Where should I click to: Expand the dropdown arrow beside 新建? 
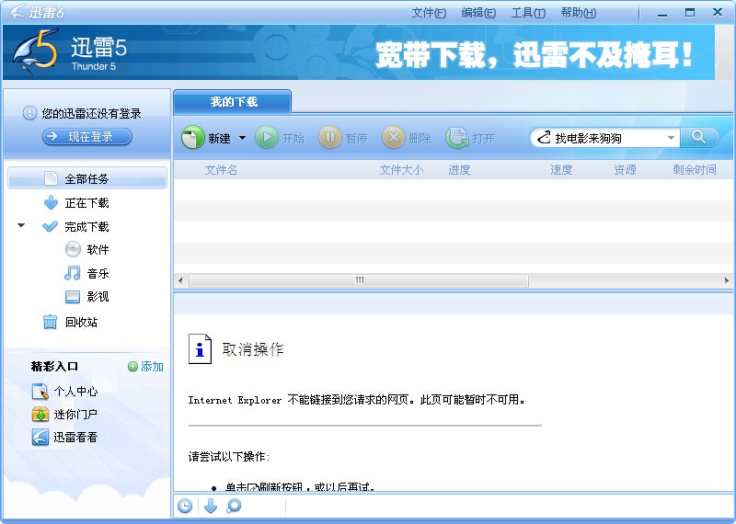[x=243, y=138]
